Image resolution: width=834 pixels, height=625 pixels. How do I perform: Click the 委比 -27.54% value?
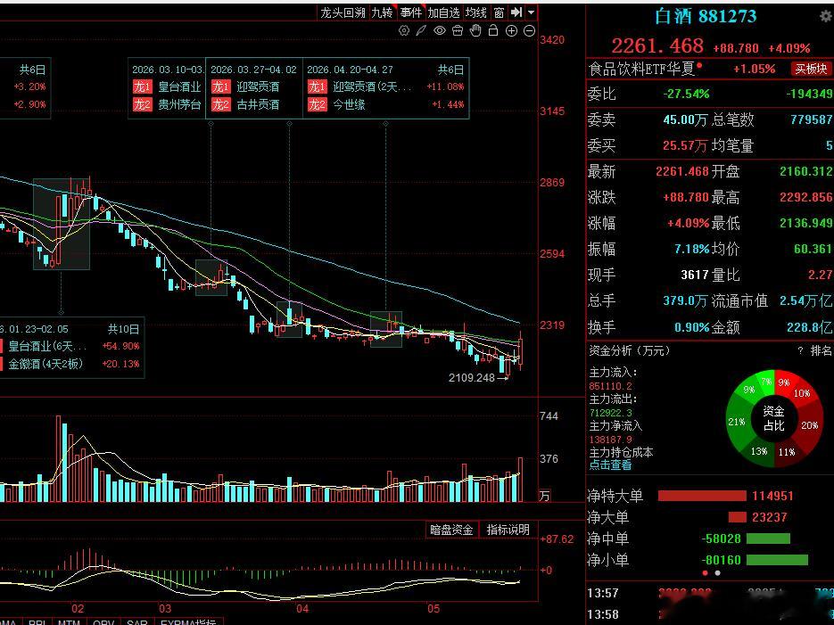click(686, 95)
